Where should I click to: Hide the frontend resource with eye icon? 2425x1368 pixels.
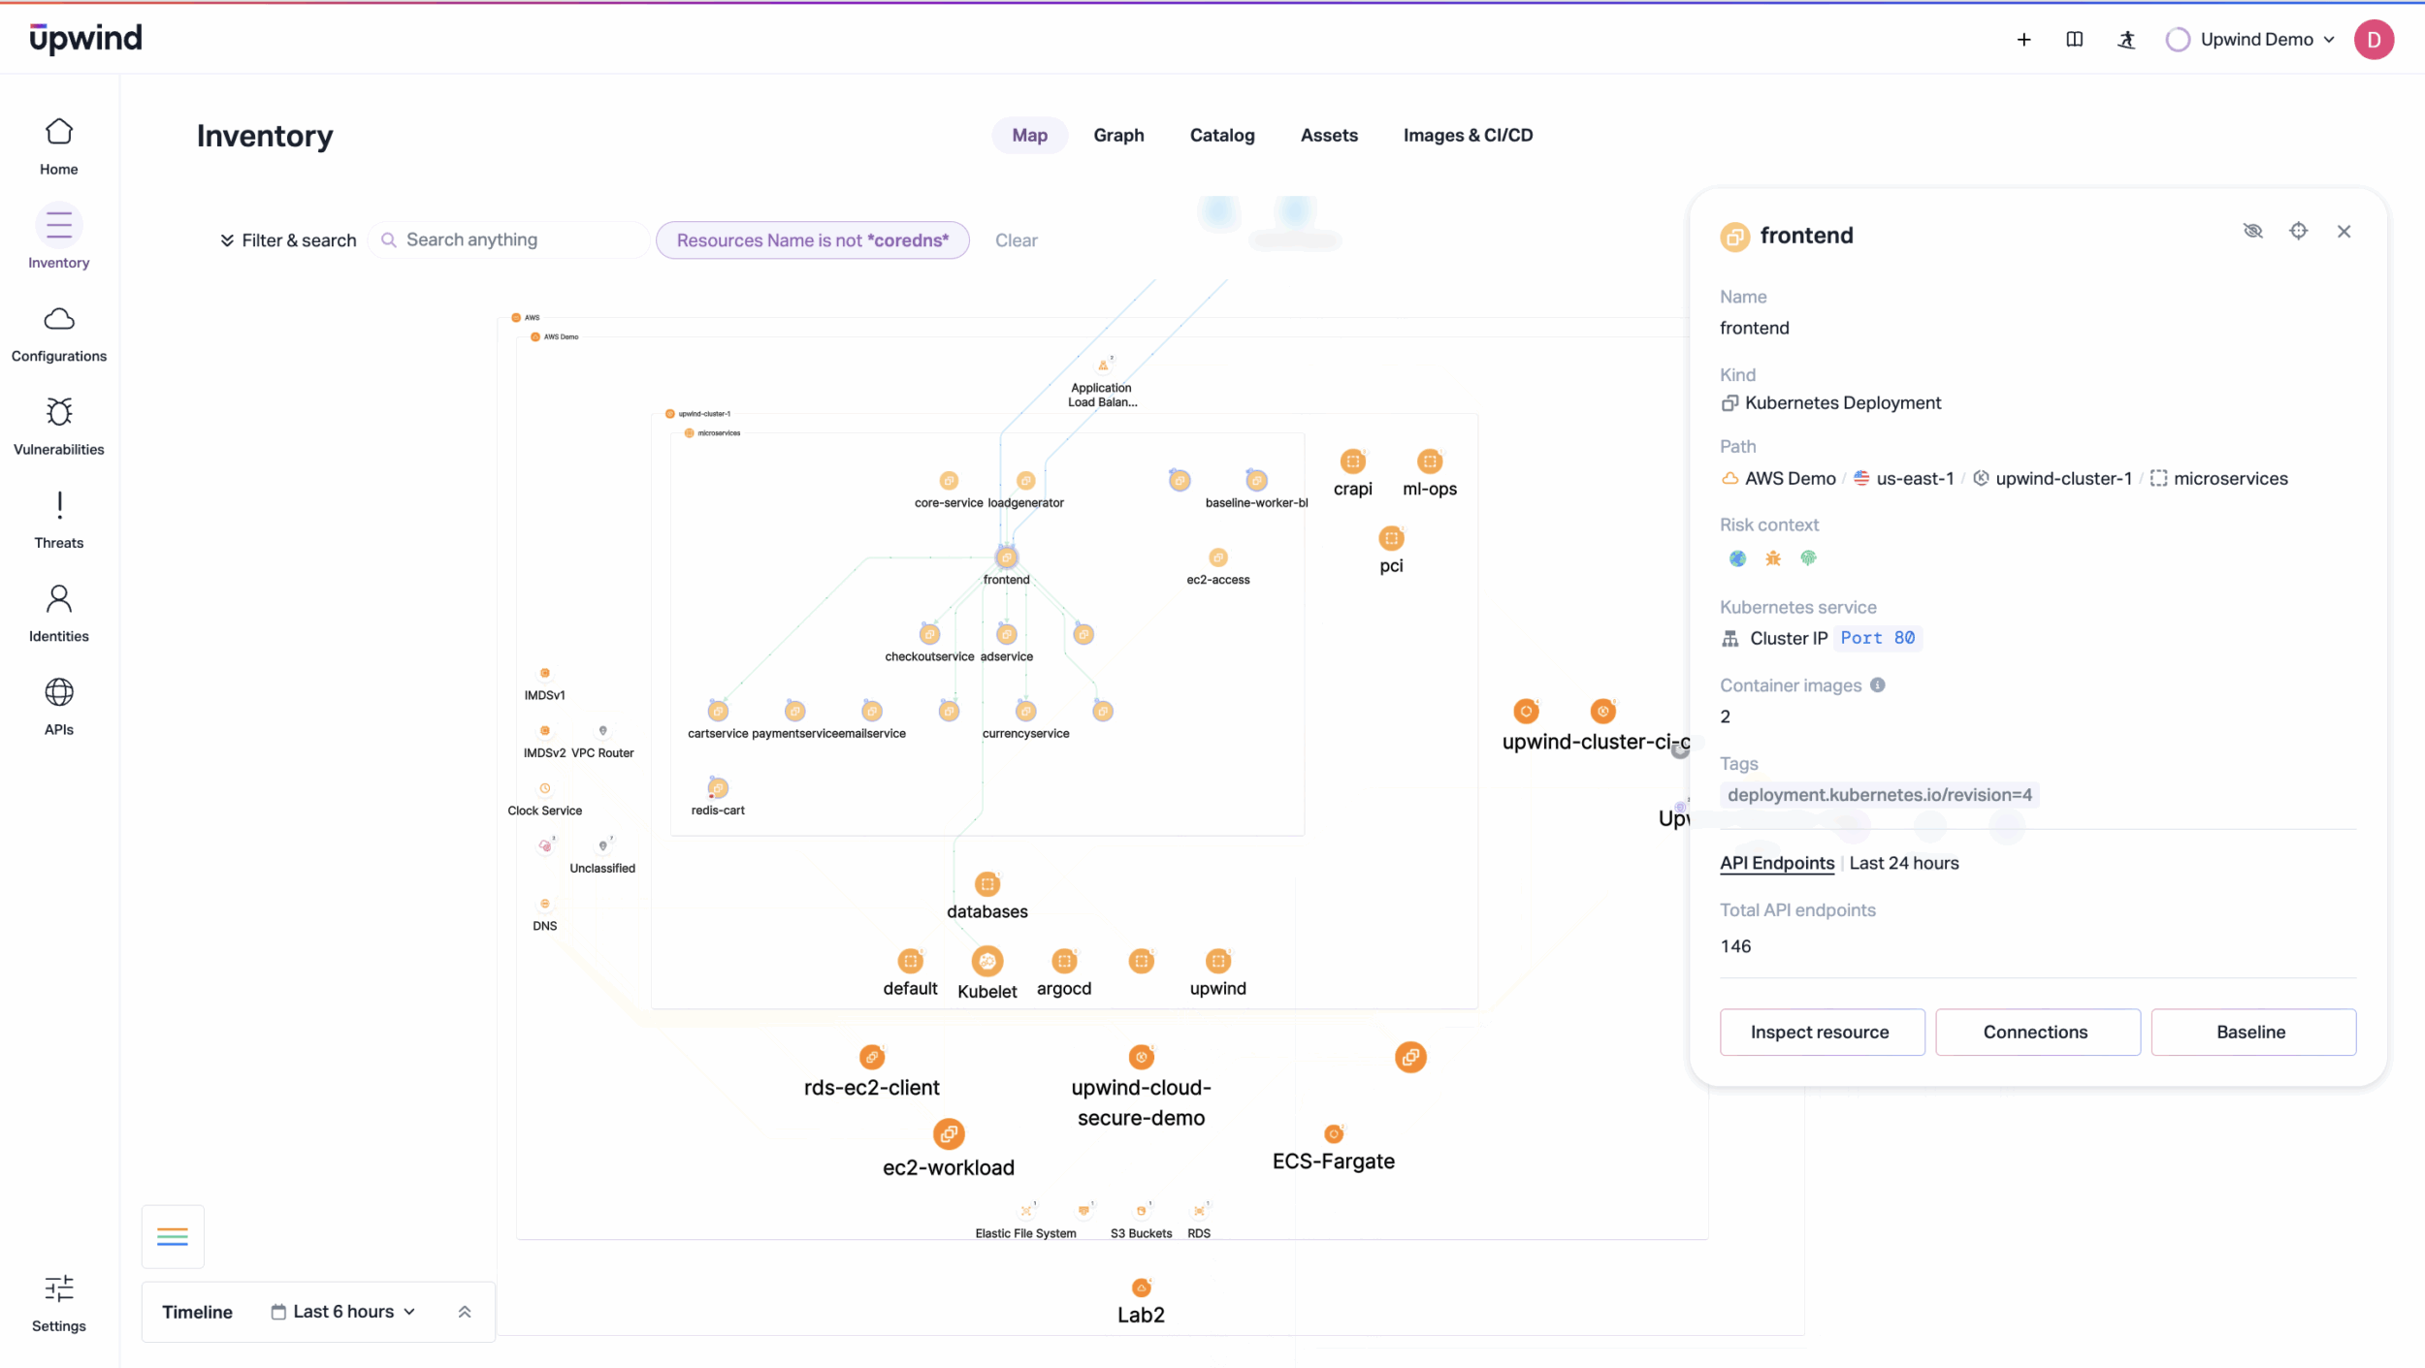pos(2252,231)
